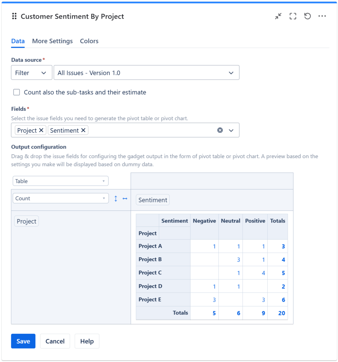Click the Save button

point(23,341)
